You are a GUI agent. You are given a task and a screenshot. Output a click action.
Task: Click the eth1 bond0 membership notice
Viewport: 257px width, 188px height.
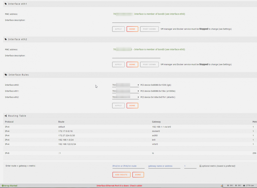click(x=160, y=14)
